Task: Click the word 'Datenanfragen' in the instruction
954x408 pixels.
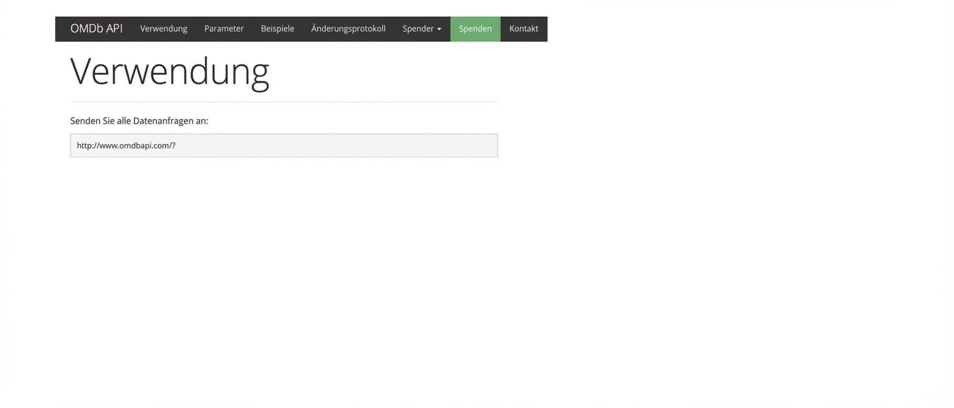Action: (162, 121)
